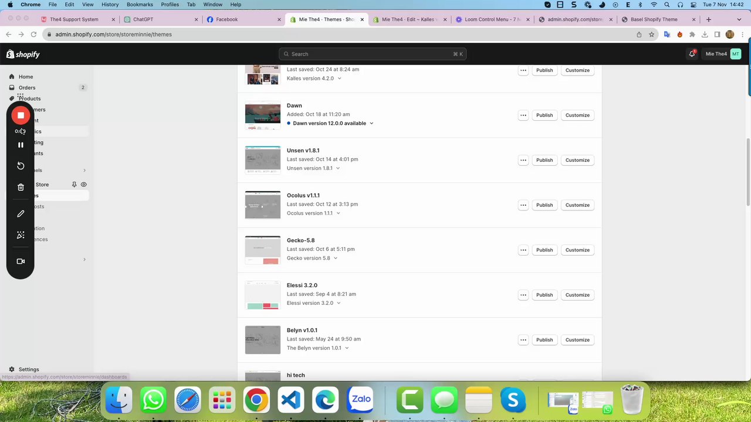This screenshot has width=751, height=422.
Task: Open more actions for Elessi 3.2.0
Action: [x=523, y=295]
